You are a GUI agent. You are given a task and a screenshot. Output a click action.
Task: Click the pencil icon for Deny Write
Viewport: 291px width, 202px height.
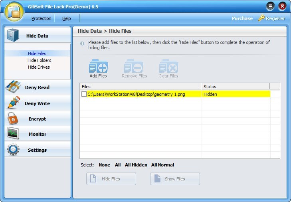pos(14,102)
